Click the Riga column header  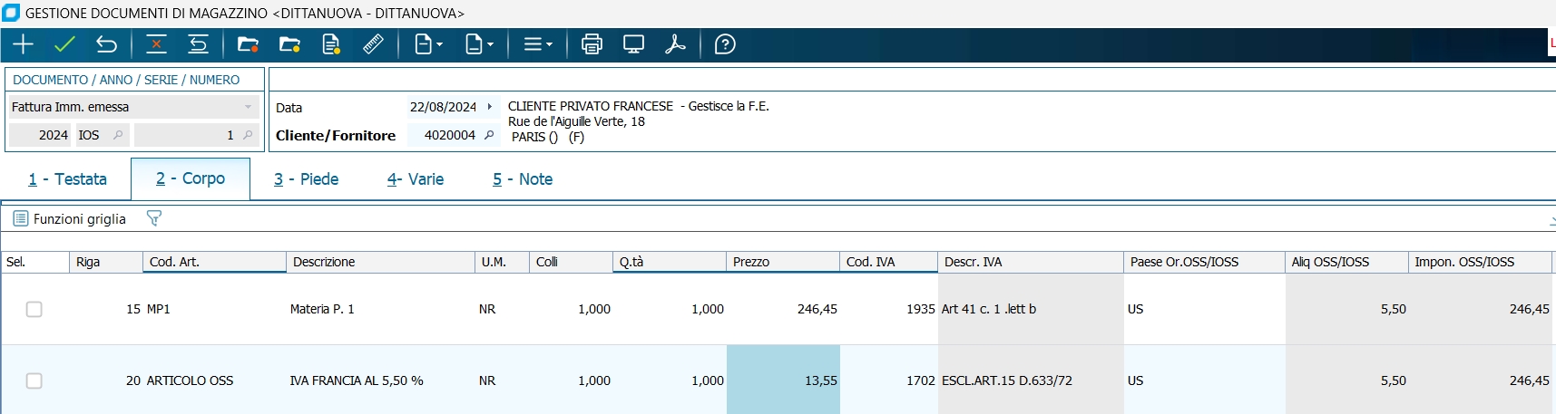[x=106, y=262]
